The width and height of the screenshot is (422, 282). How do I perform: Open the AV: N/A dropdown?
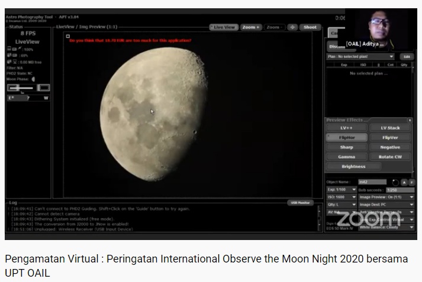(342, 212)
